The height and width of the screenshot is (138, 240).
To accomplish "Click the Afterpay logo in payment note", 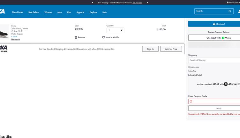I will tap(231, 84).
